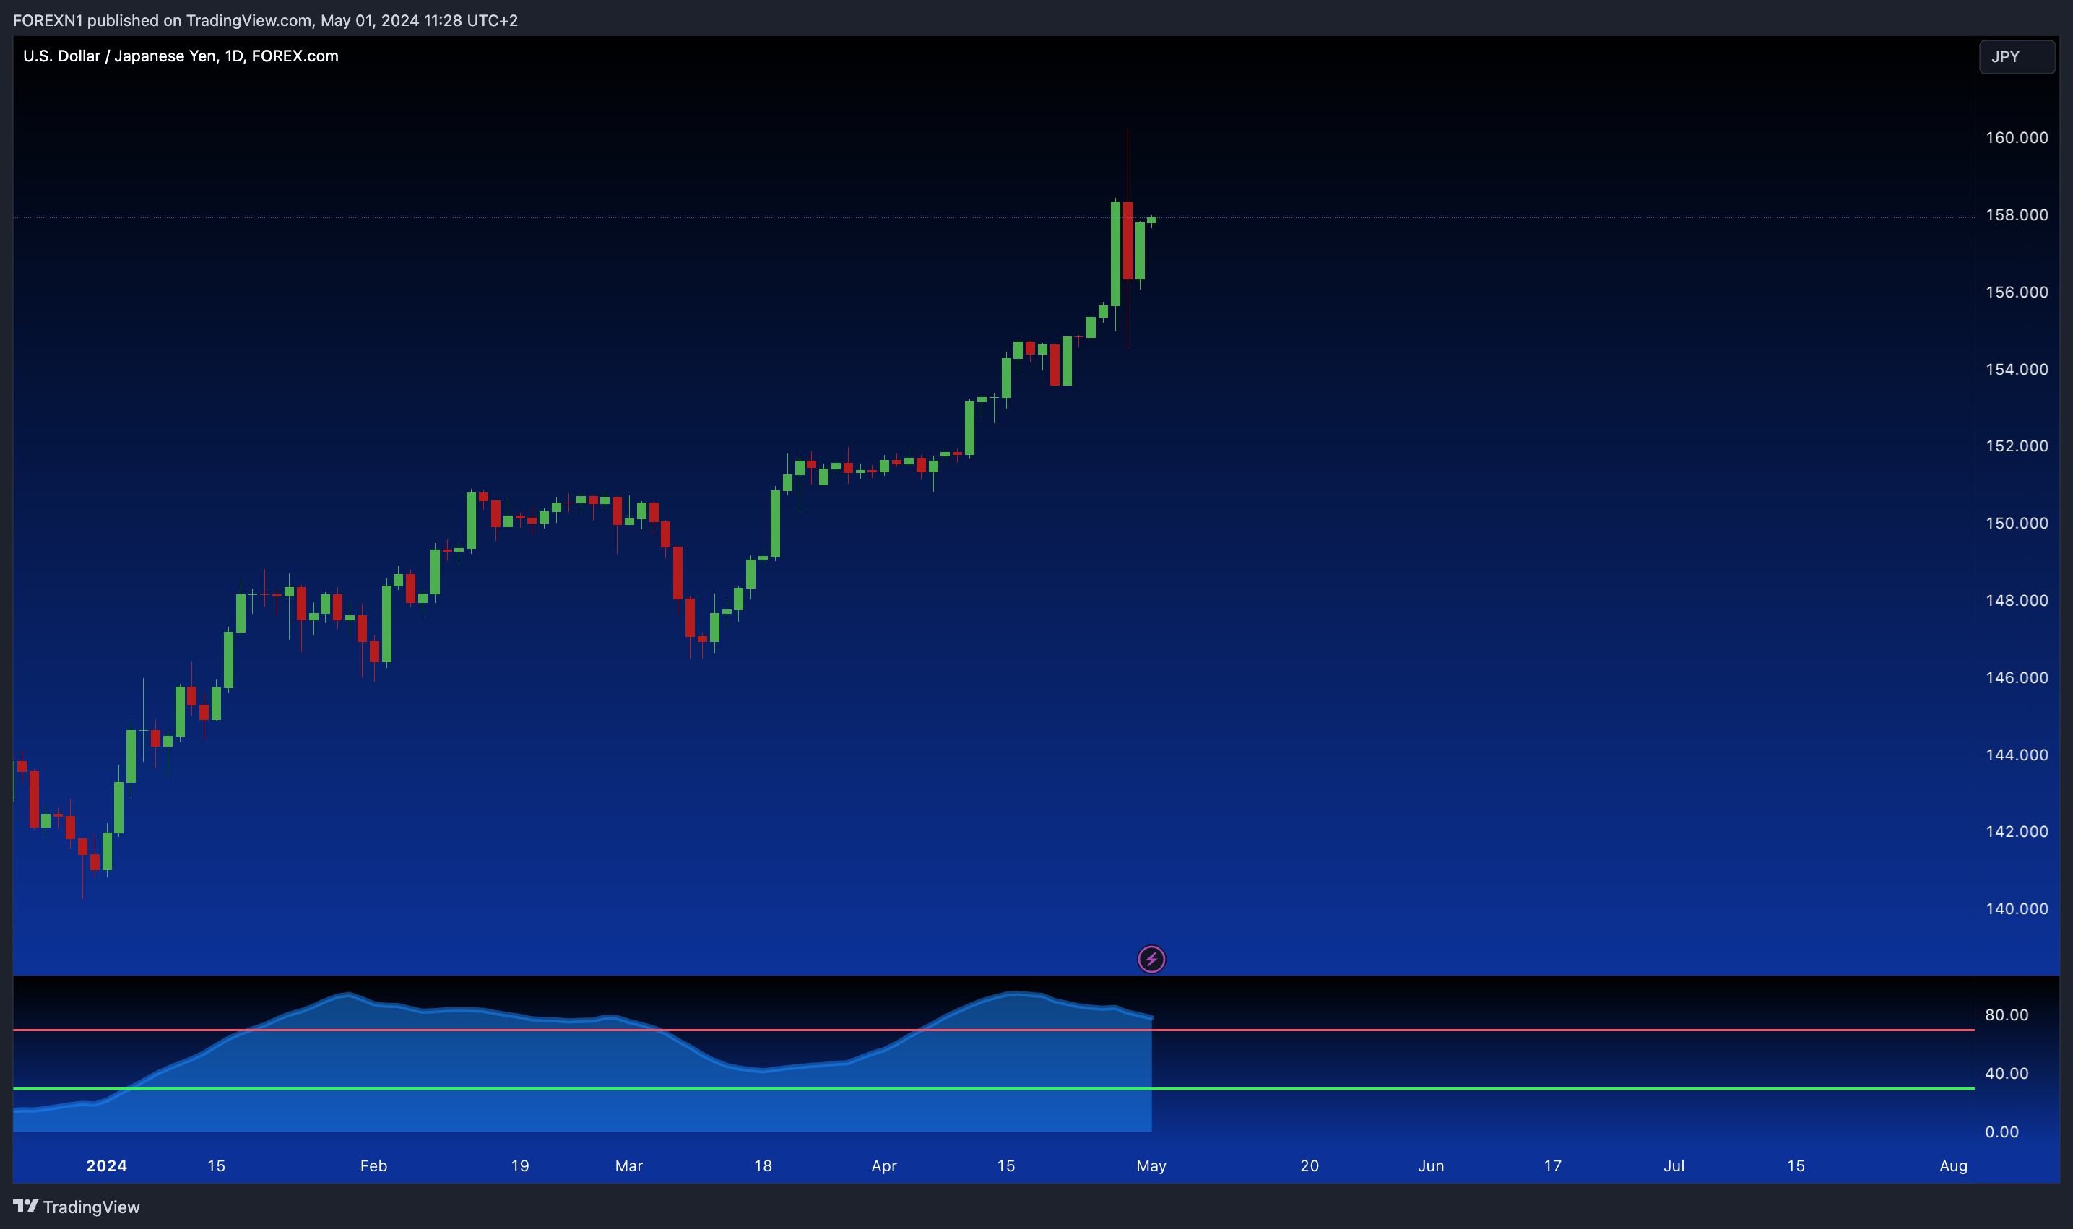Click the 152.000 price axis label

[x=2017, y=446]
